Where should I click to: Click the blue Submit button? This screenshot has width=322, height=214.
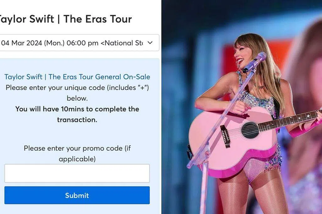(x=77, y=195)
